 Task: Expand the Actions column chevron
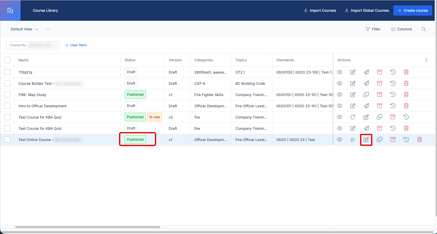426,60
